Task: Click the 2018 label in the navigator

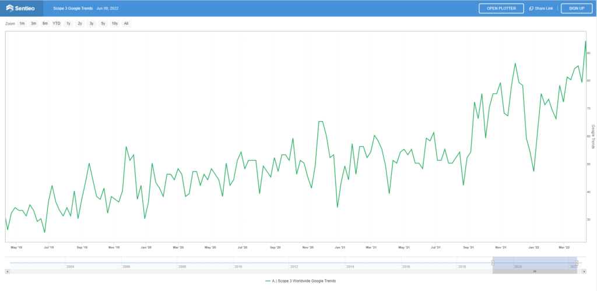Action: tap(462, 267)
